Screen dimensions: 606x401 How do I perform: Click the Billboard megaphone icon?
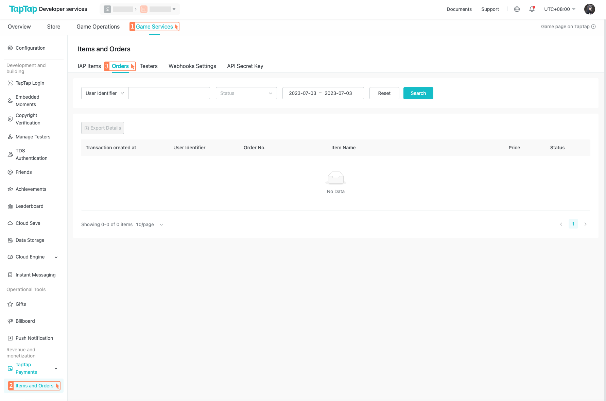pyautogui.click(x=10, y=321)
